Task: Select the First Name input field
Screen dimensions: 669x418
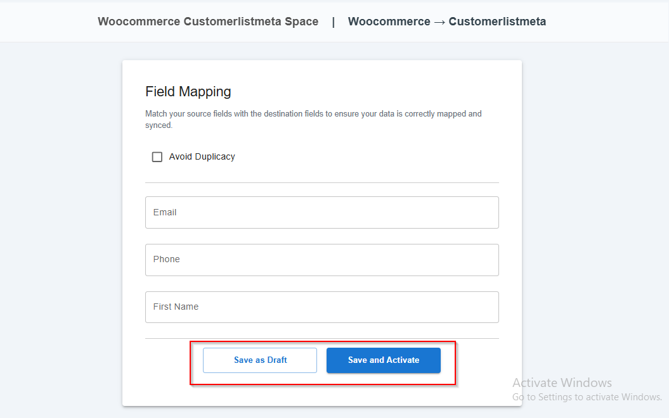Action: (x=322, y=307)
